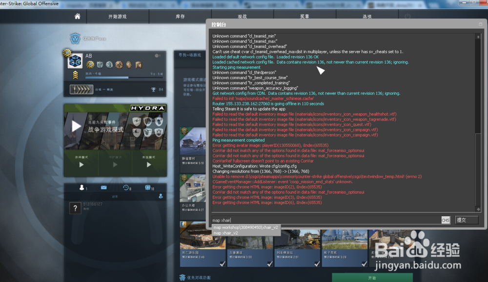488x282 pixels.
Task: View the group members icon showing 18
Action: (148, 187)
